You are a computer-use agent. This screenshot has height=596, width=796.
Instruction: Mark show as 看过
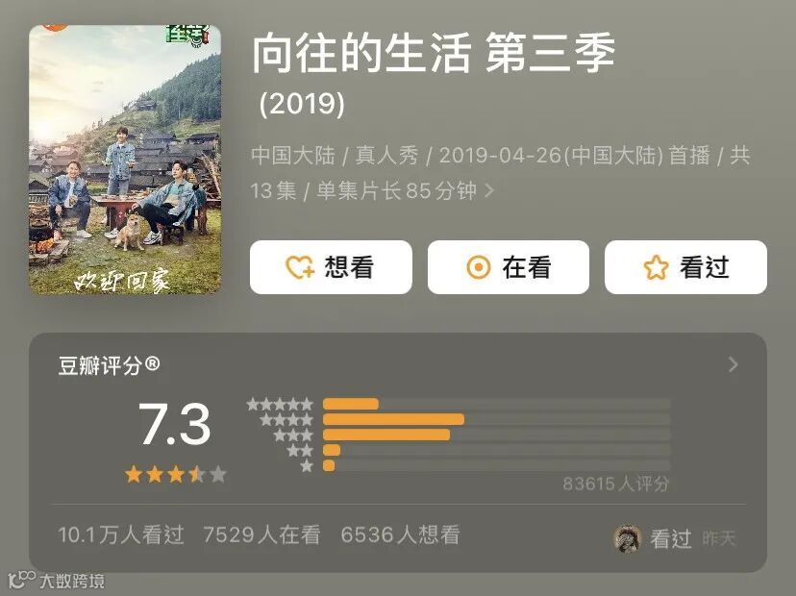(685, 267)
